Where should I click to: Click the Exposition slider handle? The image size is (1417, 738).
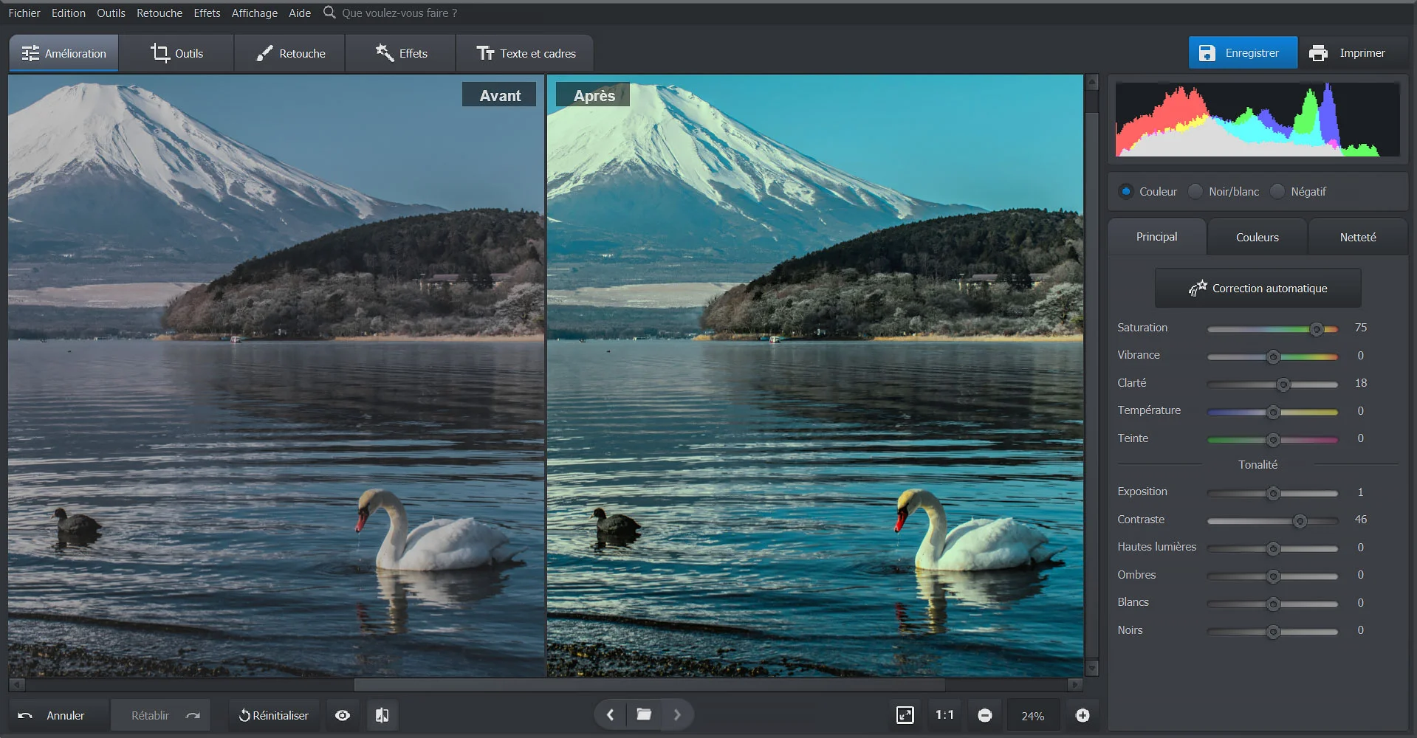[1273, 493]
